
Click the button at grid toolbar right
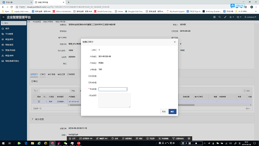(247, 91)
